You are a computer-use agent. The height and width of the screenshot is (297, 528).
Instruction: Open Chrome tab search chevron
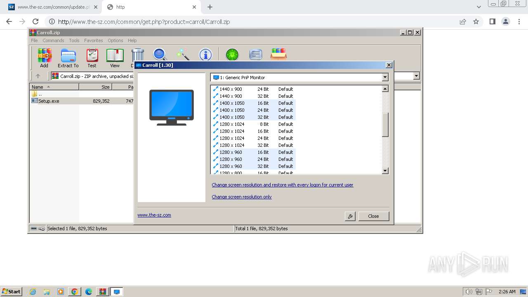click(478, 7)
